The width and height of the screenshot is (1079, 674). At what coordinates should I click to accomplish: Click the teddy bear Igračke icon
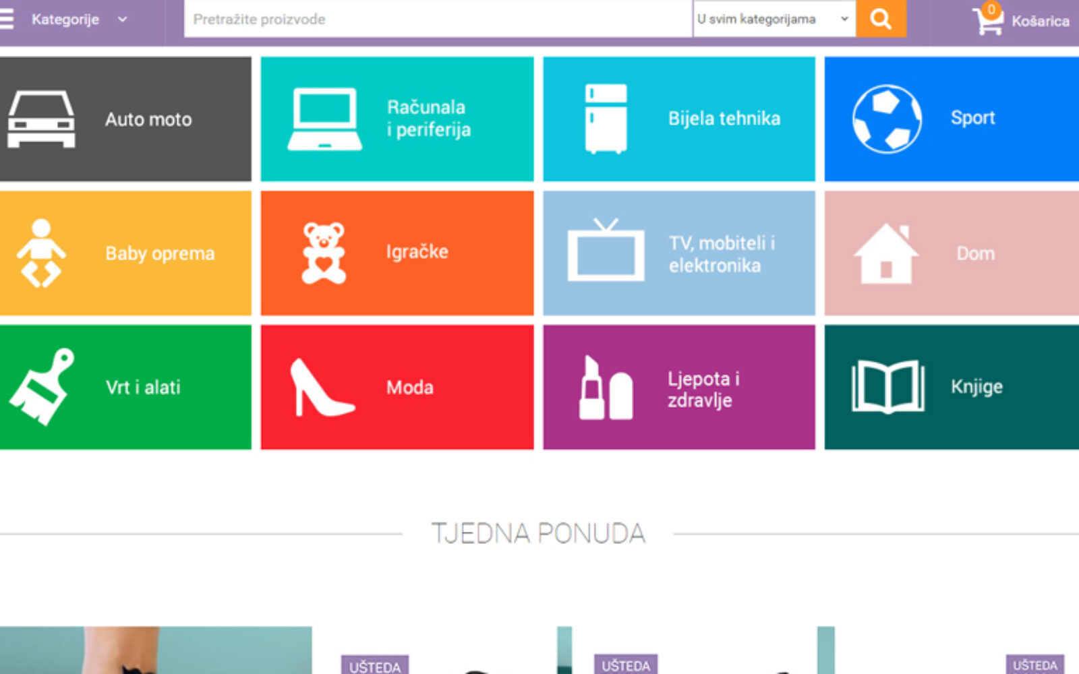[x=324, y=253]
